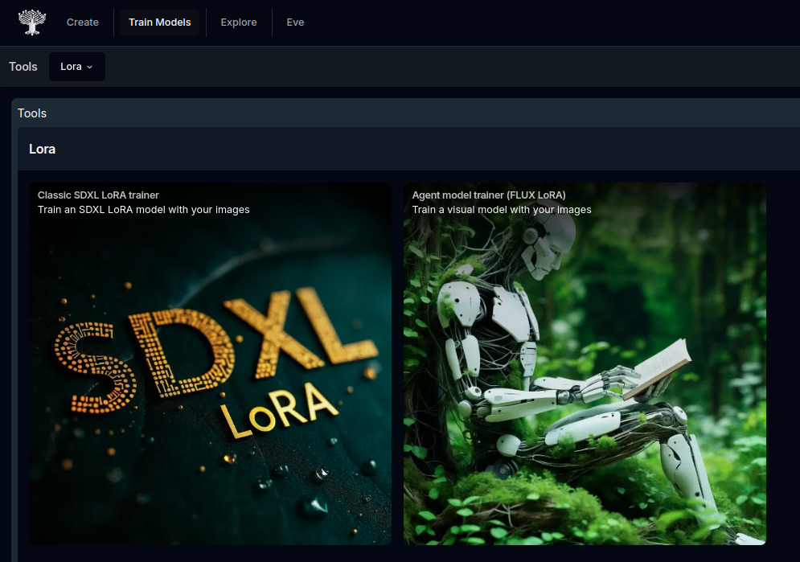Open the Classic SDXL LoRA trainer card
Screen dimensions: 800x562
pos(210,363)
